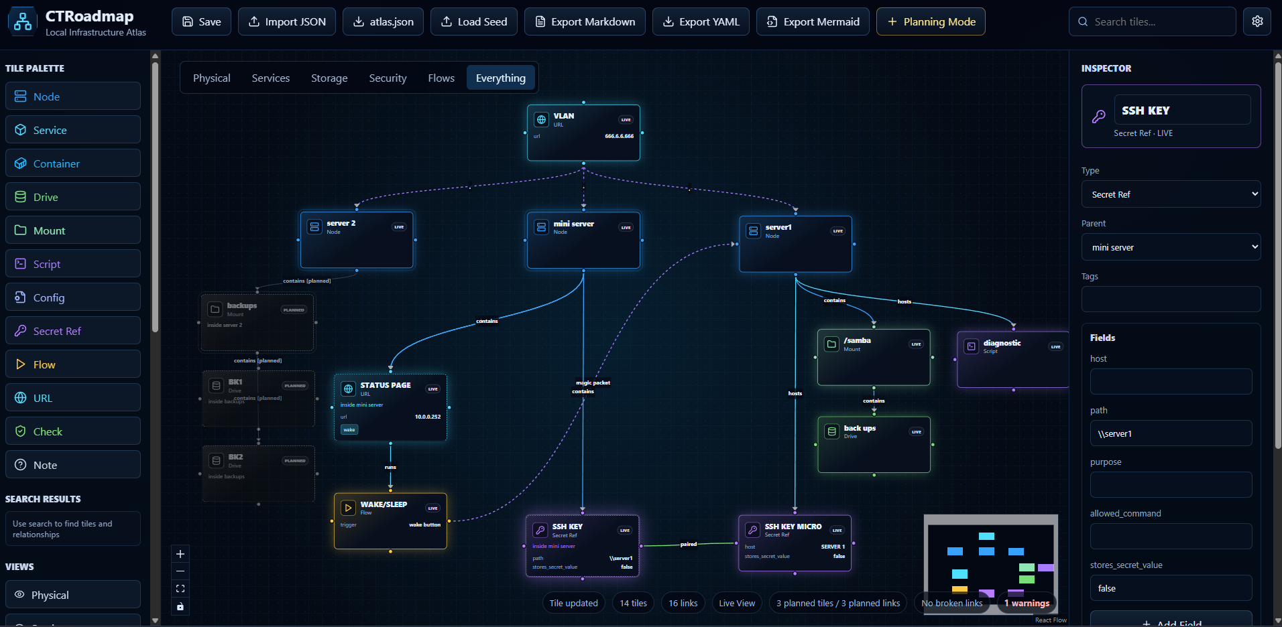The width and height of the screenshot is (1282, 627).
Task: Click the path field containing \\server1
Action: click(x=1171, y=433)
